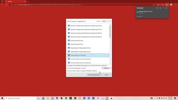Click the taskbar search box
This screenshot has height=100, width=178.
(x=20, y=98)
